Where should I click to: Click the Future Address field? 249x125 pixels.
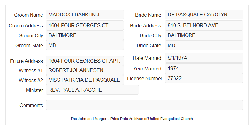85,61
